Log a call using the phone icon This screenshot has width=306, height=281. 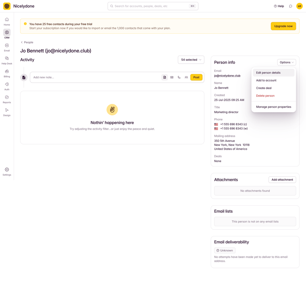(179, 77)
